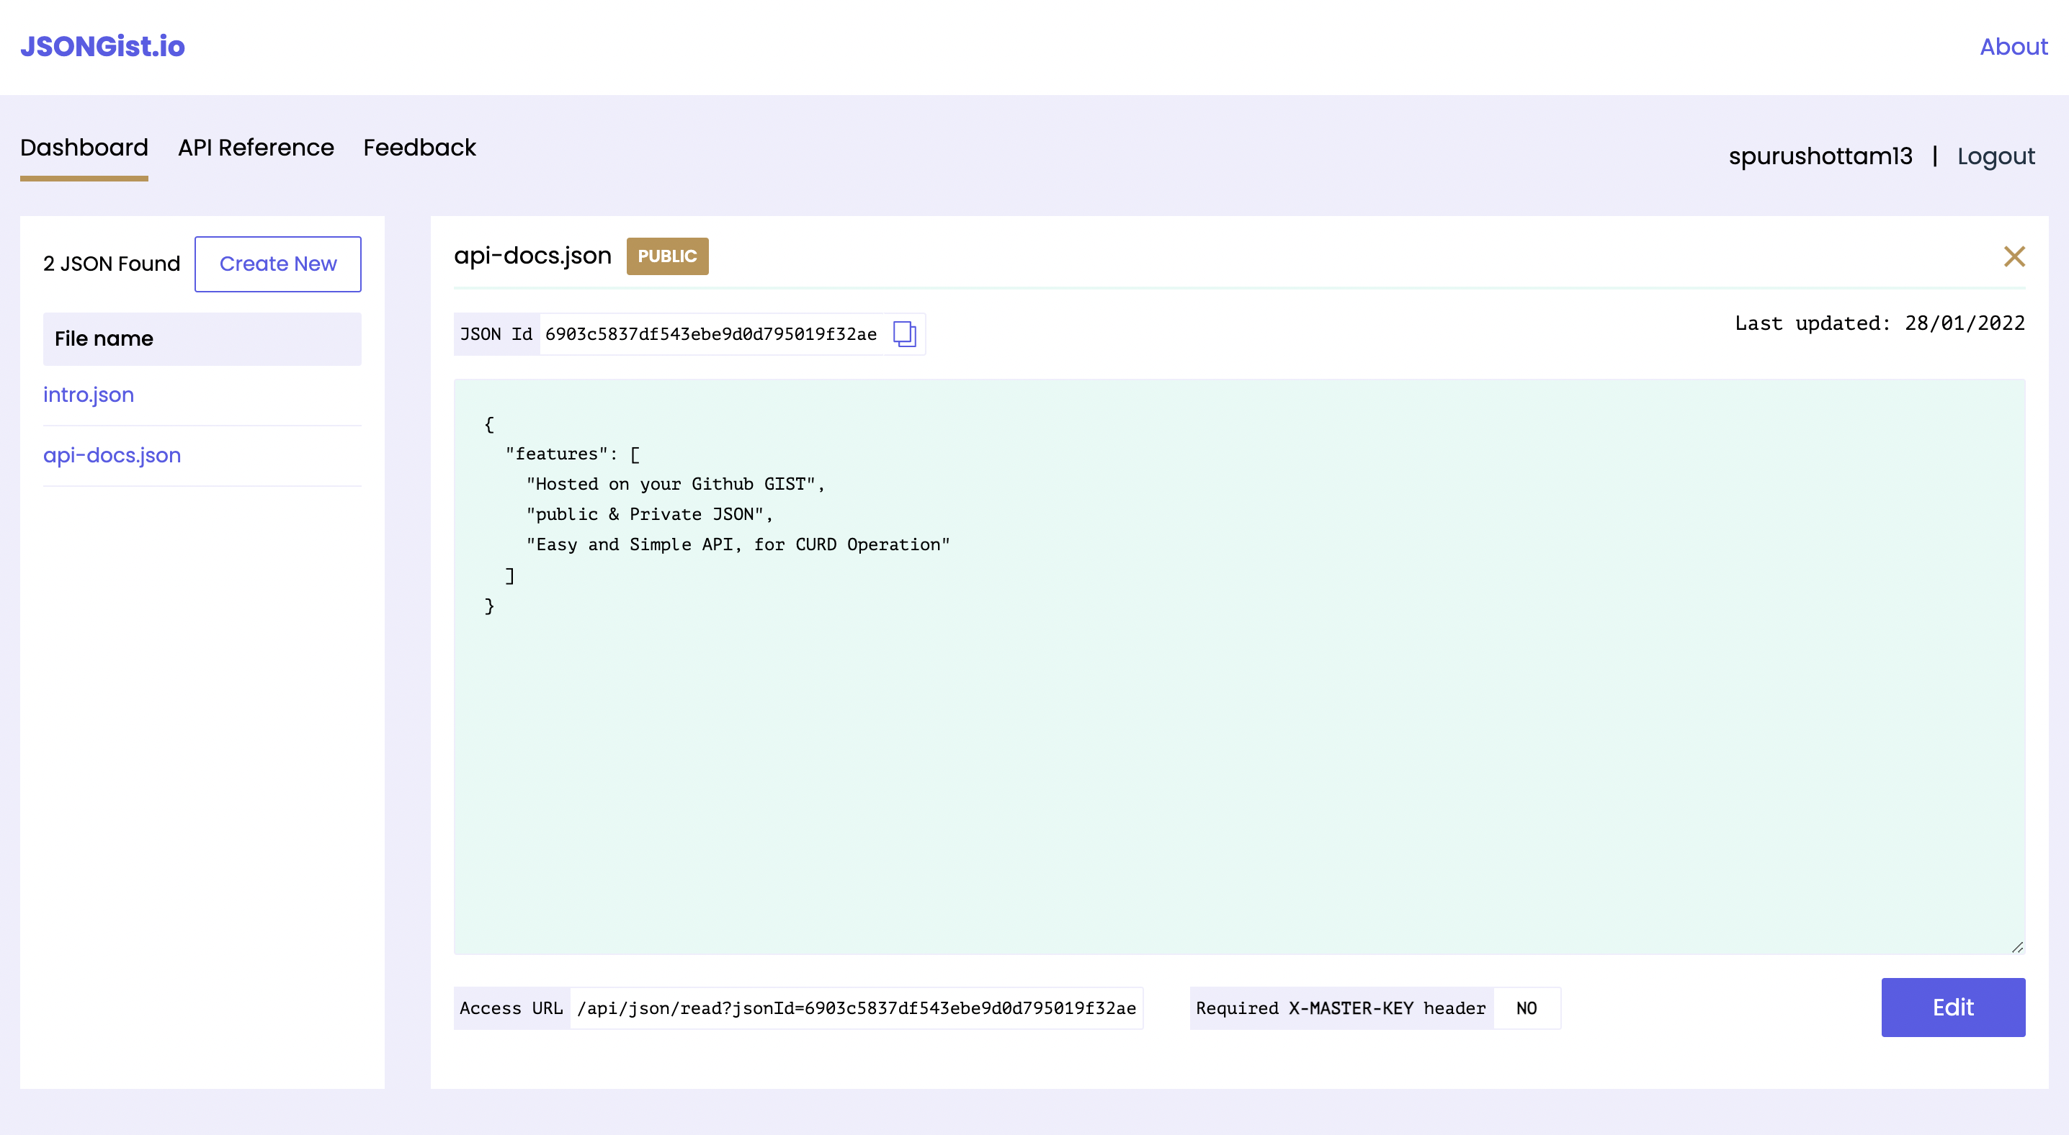
Task: Select the Access URL text field
Action: click(x=855, y=1008)
